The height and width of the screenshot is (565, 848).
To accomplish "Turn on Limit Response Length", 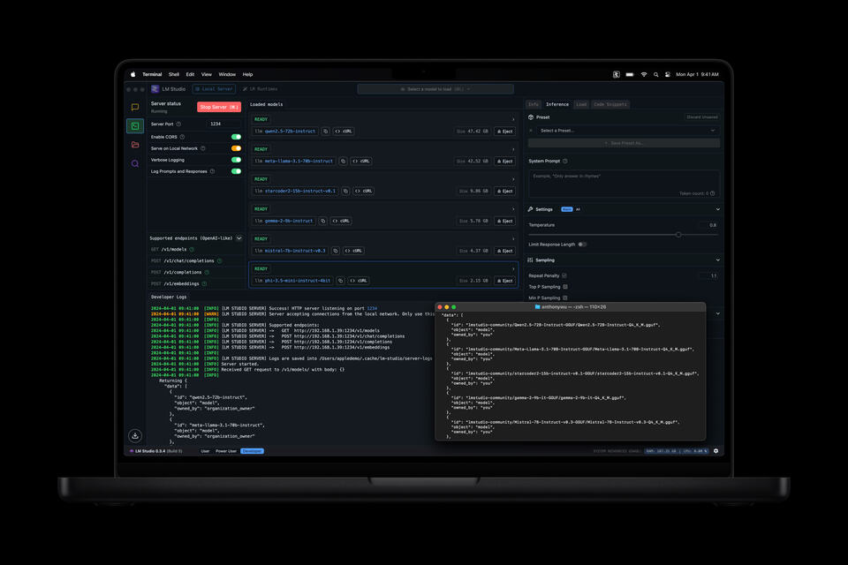I will 582,245.
